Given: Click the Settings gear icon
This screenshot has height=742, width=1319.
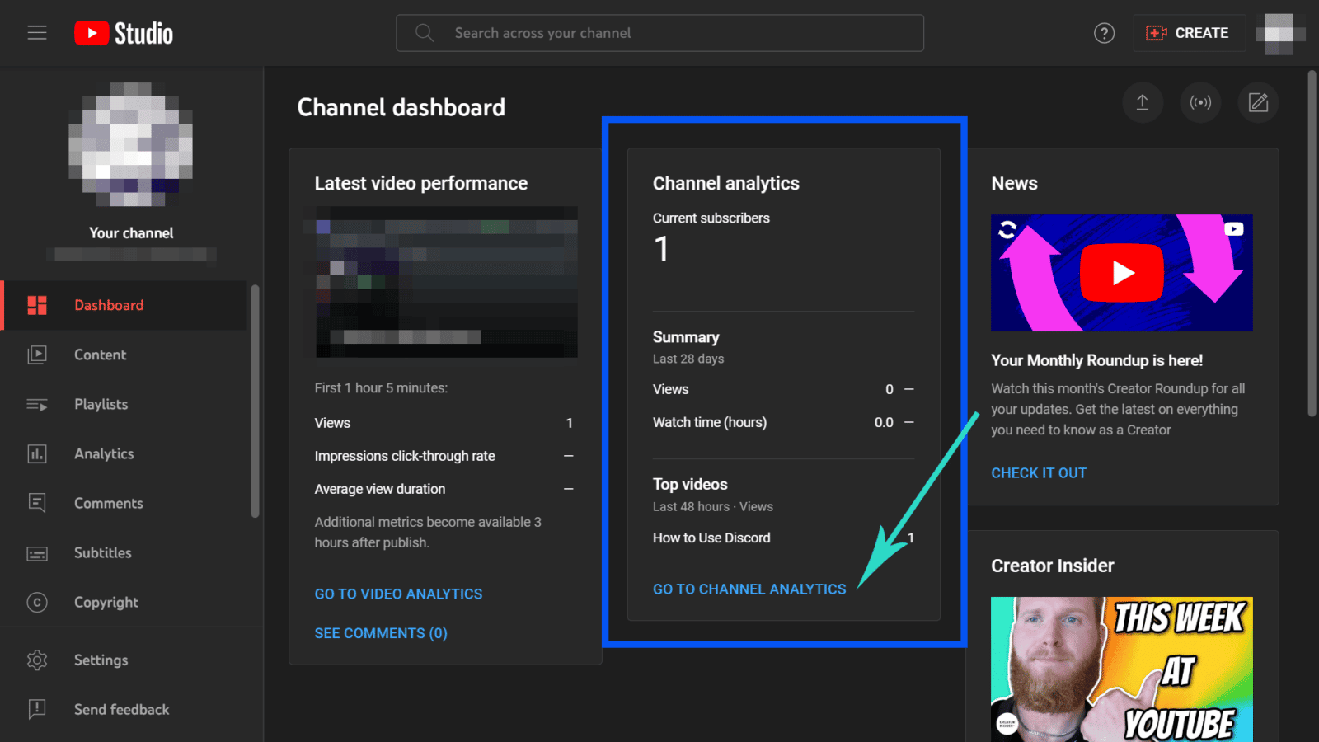Looking at the screenshot, I should click(37, 660).
